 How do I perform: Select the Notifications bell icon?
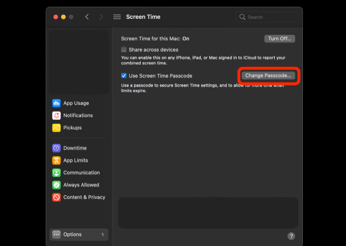pos(56,115)
